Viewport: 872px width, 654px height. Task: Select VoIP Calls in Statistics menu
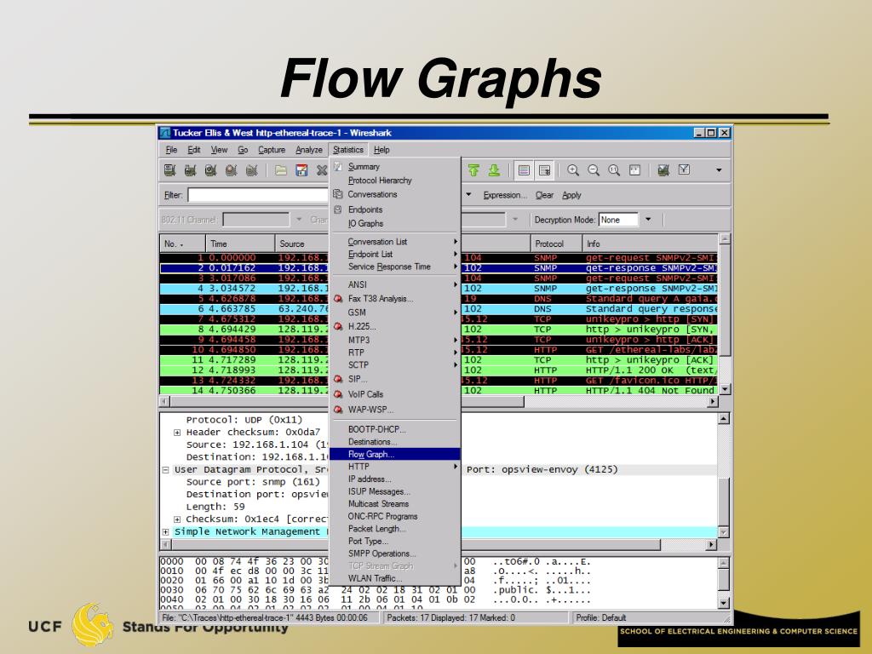click(395, 394)
